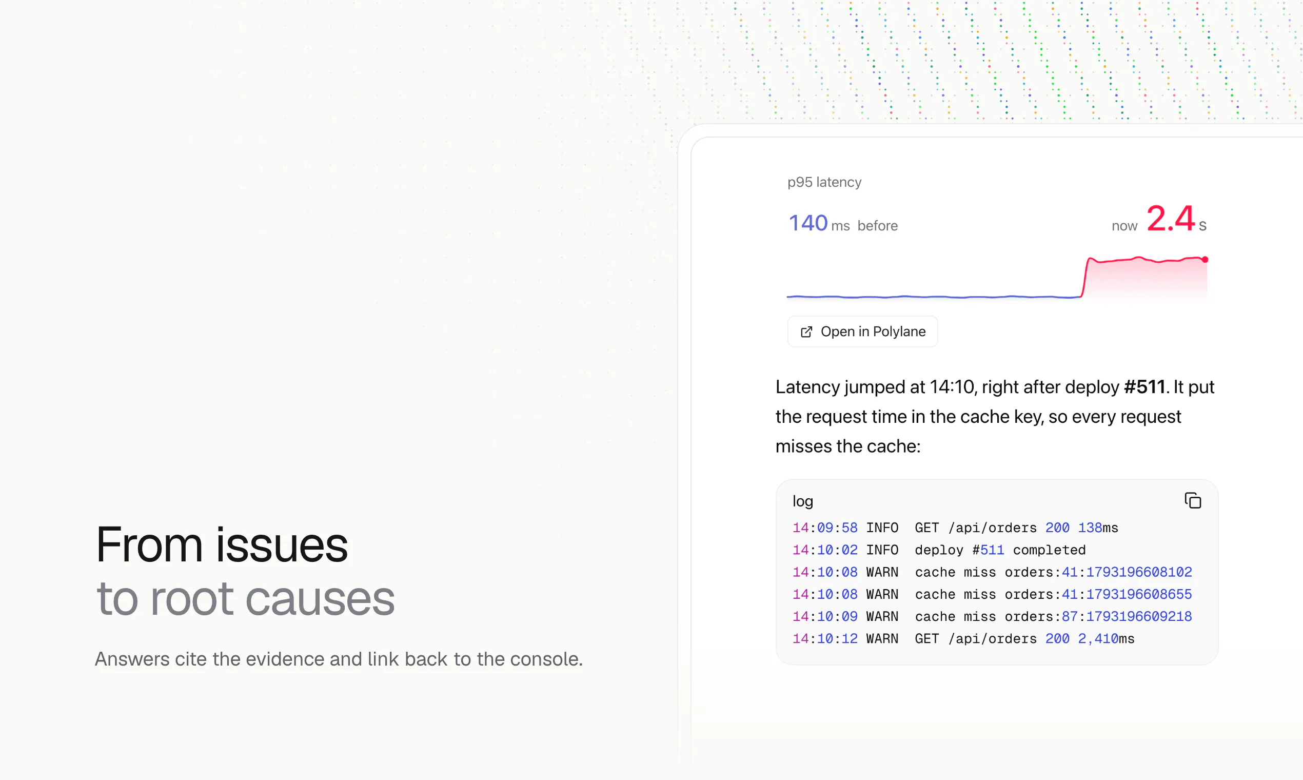
Task: Click the log line ending in 1793196608102
Action: tap(992, 572)
